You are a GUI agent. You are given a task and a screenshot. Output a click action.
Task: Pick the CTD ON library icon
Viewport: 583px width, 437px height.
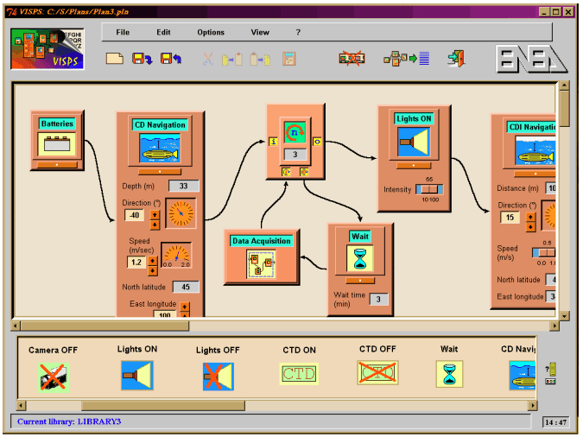299,373
